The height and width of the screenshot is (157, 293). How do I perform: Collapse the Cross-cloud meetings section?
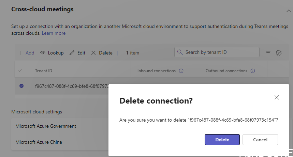pyautogui.click(x=288, y=11)
